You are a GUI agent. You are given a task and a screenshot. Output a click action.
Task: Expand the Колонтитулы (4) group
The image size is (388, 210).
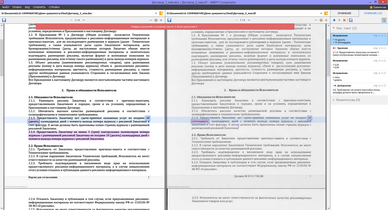click(x=334, y=100)
